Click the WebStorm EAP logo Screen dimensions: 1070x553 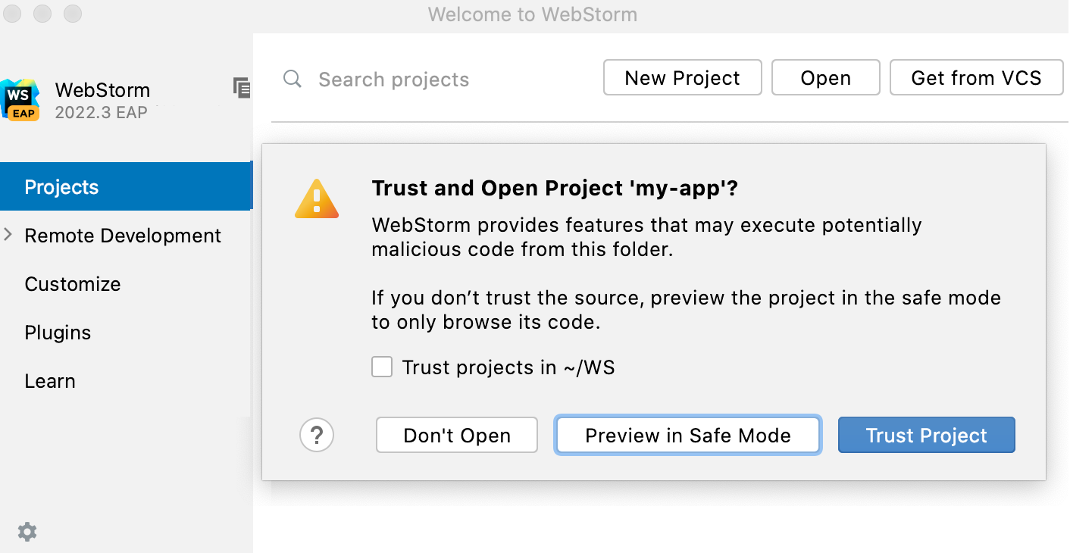[20, 97]
